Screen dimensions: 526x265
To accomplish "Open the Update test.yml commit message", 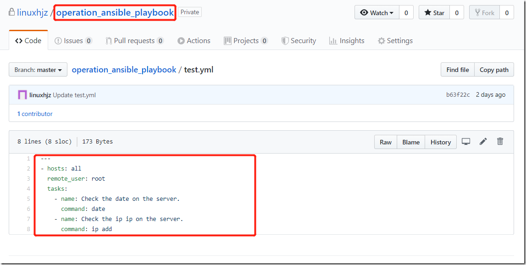I will 74,95.
